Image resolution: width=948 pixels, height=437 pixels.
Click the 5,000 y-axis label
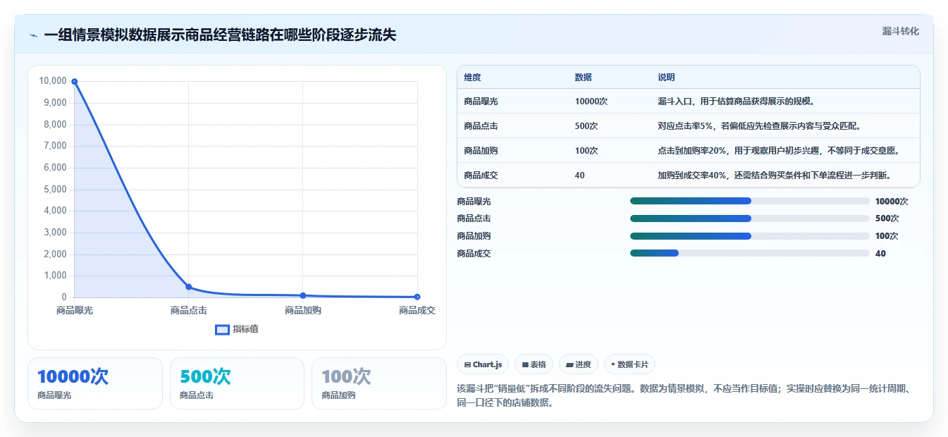(x=55, y=190)
